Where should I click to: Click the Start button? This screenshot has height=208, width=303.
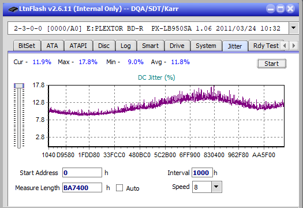coord(271,64)
